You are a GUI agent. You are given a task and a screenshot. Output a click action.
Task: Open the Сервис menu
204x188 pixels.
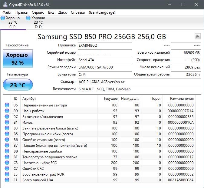click(38, 12)
